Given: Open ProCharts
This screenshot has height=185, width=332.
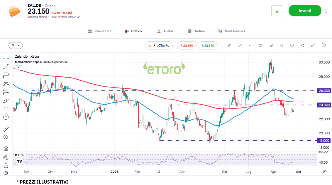Looking at the screenshot, I should click(159, 45).
